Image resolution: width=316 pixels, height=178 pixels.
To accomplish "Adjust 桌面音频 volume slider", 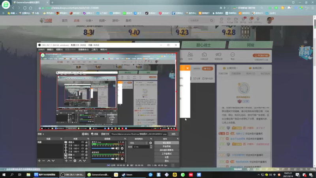I will pos(103,159).
